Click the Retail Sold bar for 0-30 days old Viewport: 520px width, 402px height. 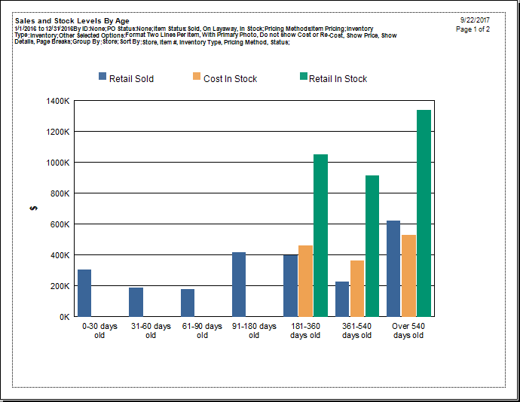pos(84,293)
